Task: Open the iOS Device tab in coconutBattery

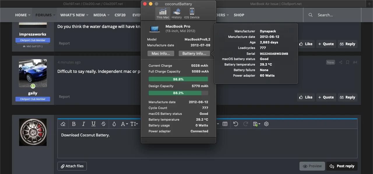Action: [x=192, y=13]
